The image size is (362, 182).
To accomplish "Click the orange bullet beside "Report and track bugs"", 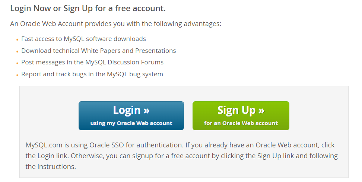I will (17, 75).
